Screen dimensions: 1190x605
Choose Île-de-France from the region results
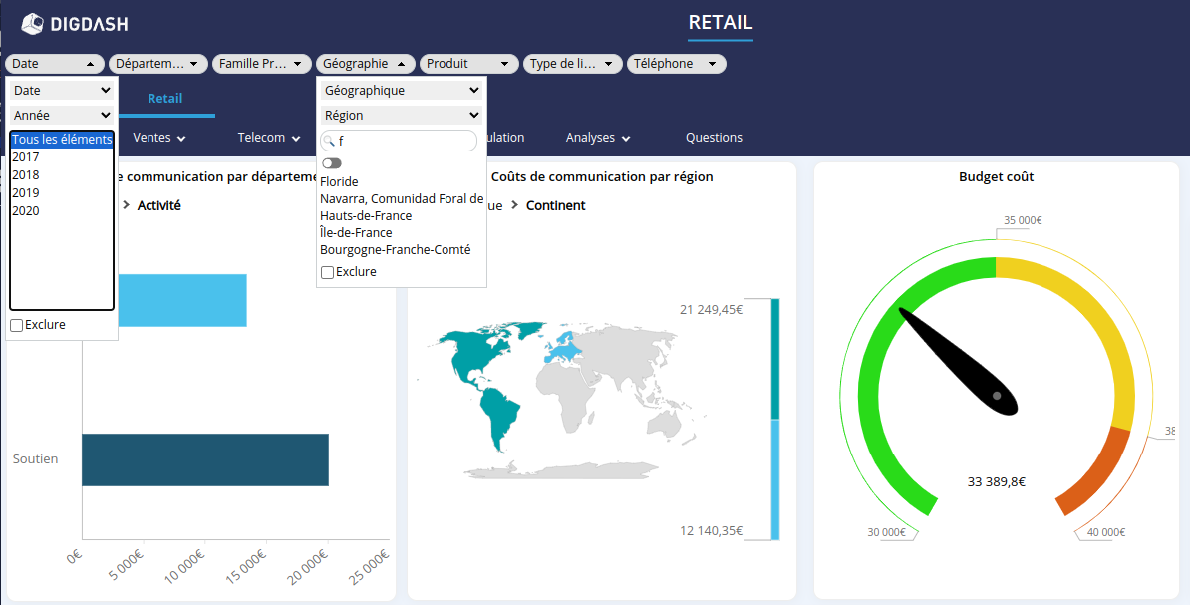356,233
